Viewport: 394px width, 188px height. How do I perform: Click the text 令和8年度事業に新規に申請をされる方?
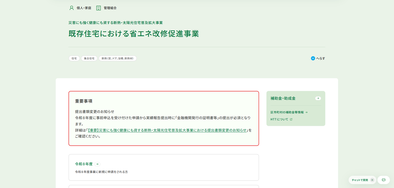pyautogui.click(x=102, y=172)
